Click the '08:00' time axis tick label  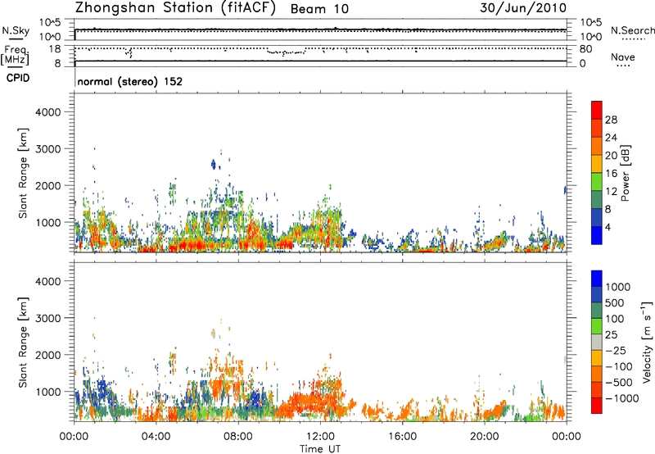click(x=238, y=437)
